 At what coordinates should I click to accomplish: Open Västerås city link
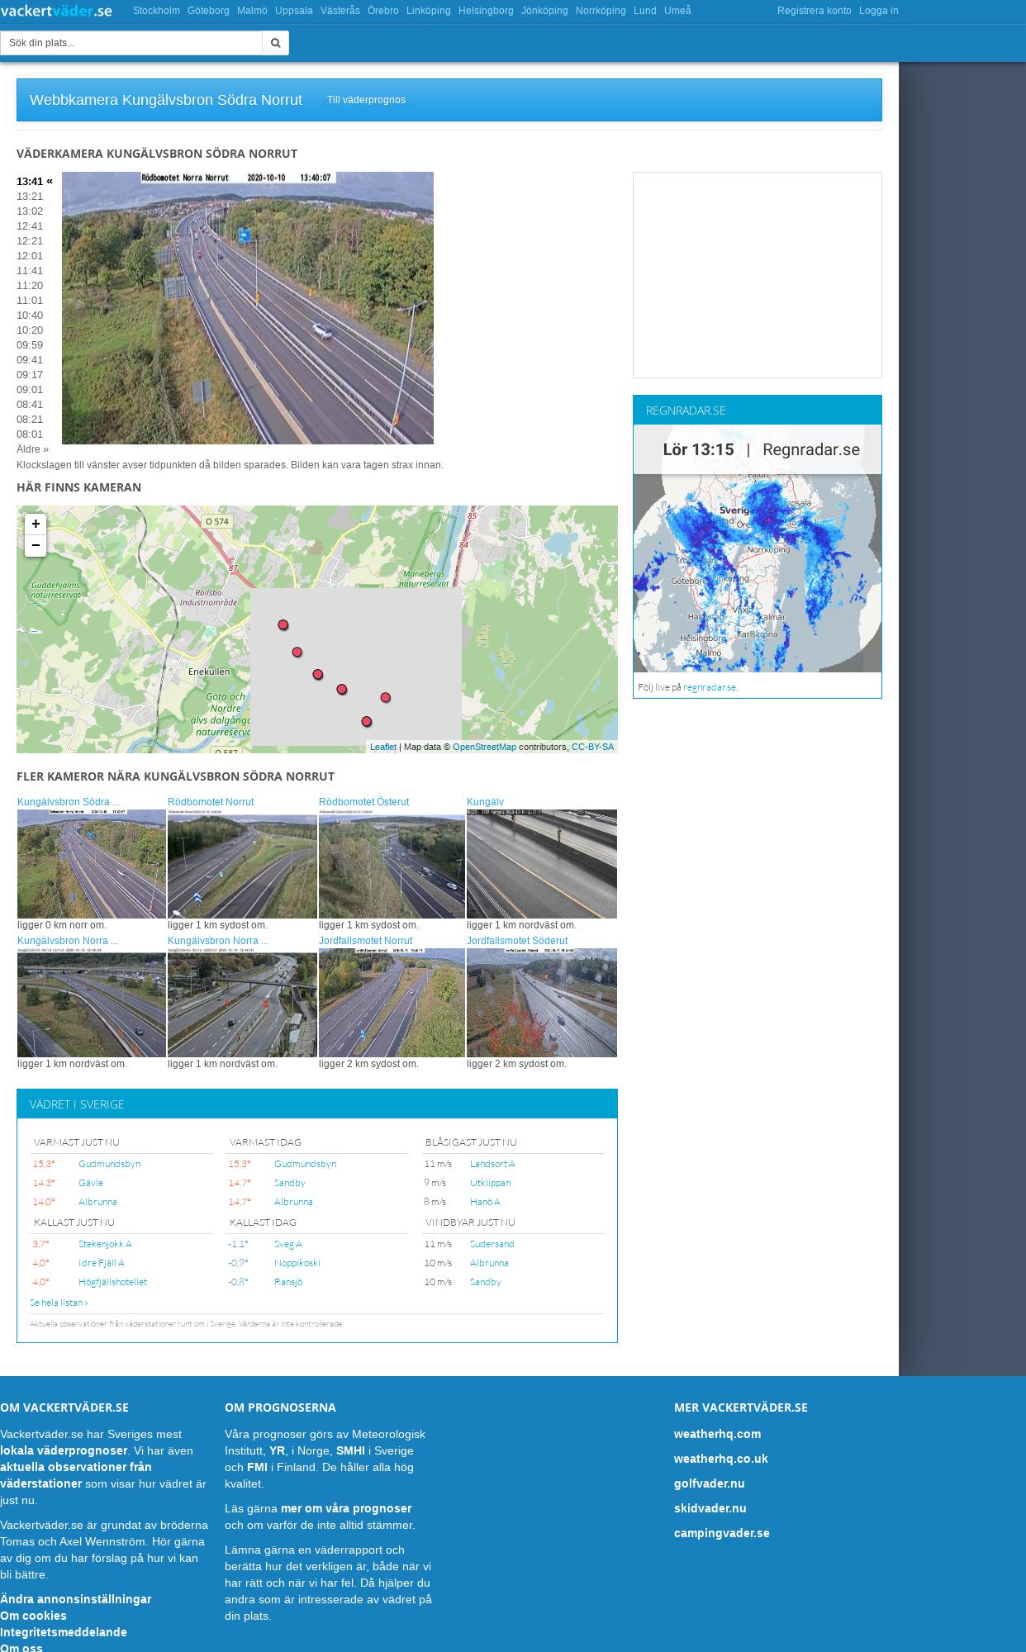coord(340,11)
